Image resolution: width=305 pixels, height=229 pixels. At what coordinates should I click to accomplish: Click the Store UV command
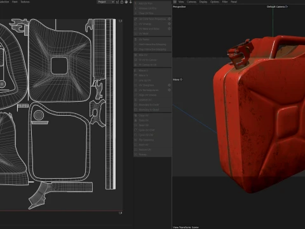[x=152, y=145]
